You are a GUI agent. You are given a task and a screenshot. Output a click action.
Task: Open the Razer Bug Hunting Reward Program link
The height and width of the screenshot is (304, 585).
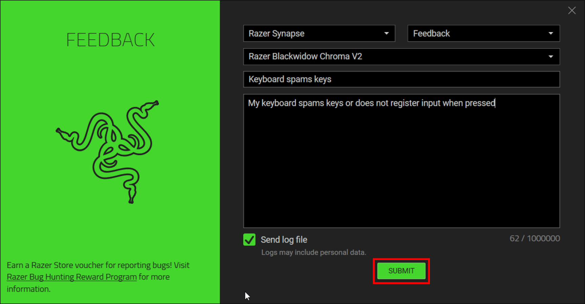72,277
